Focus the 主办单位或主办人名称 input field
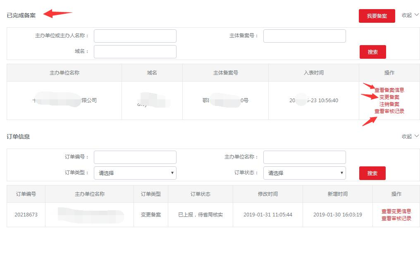 [x=135, y=36]
